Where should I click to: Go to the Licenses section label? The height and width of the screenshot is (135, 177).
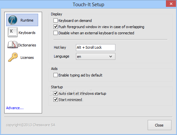click(x=27, y=58)
